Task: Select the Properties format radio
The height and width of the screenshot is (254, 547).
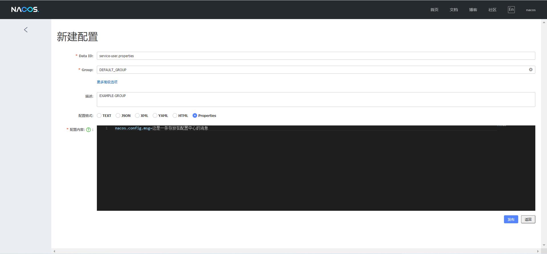Action: coord(195,115)
